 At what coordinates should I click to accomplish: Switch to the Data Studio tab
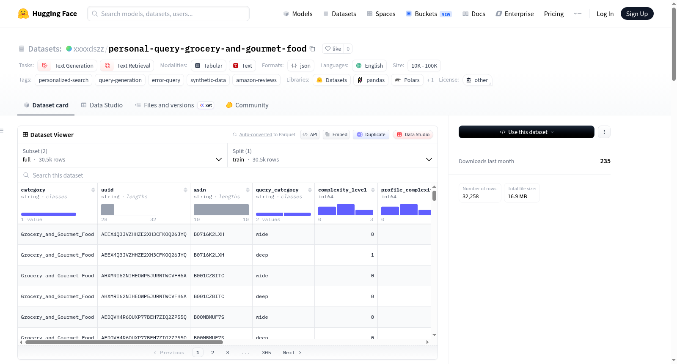(102, 105)
